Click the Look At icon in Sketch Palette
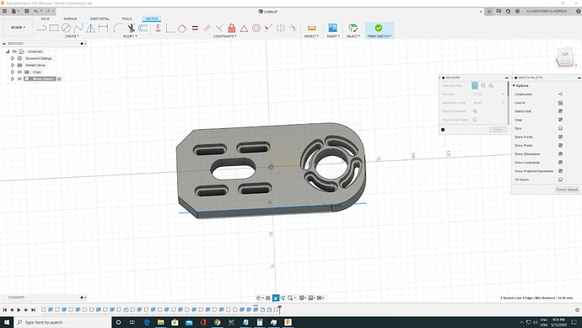This screenshot has height=328, width=582. 560,103
